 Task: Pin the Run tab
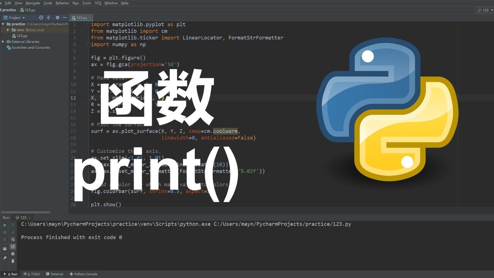coord(5,258)
